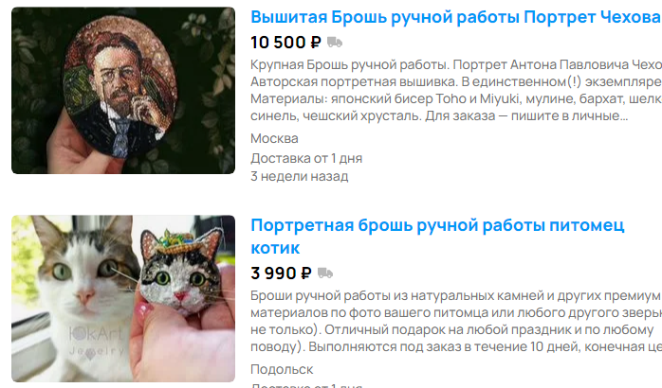Click delivery truck icon next to 3 990 ₽

click(325, 273)
